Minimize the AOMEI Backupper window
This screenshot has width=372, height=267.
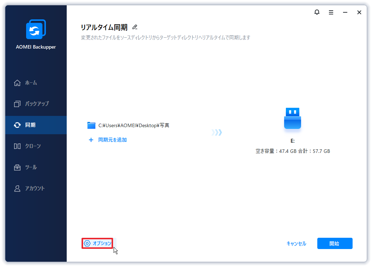click(345, 12)
